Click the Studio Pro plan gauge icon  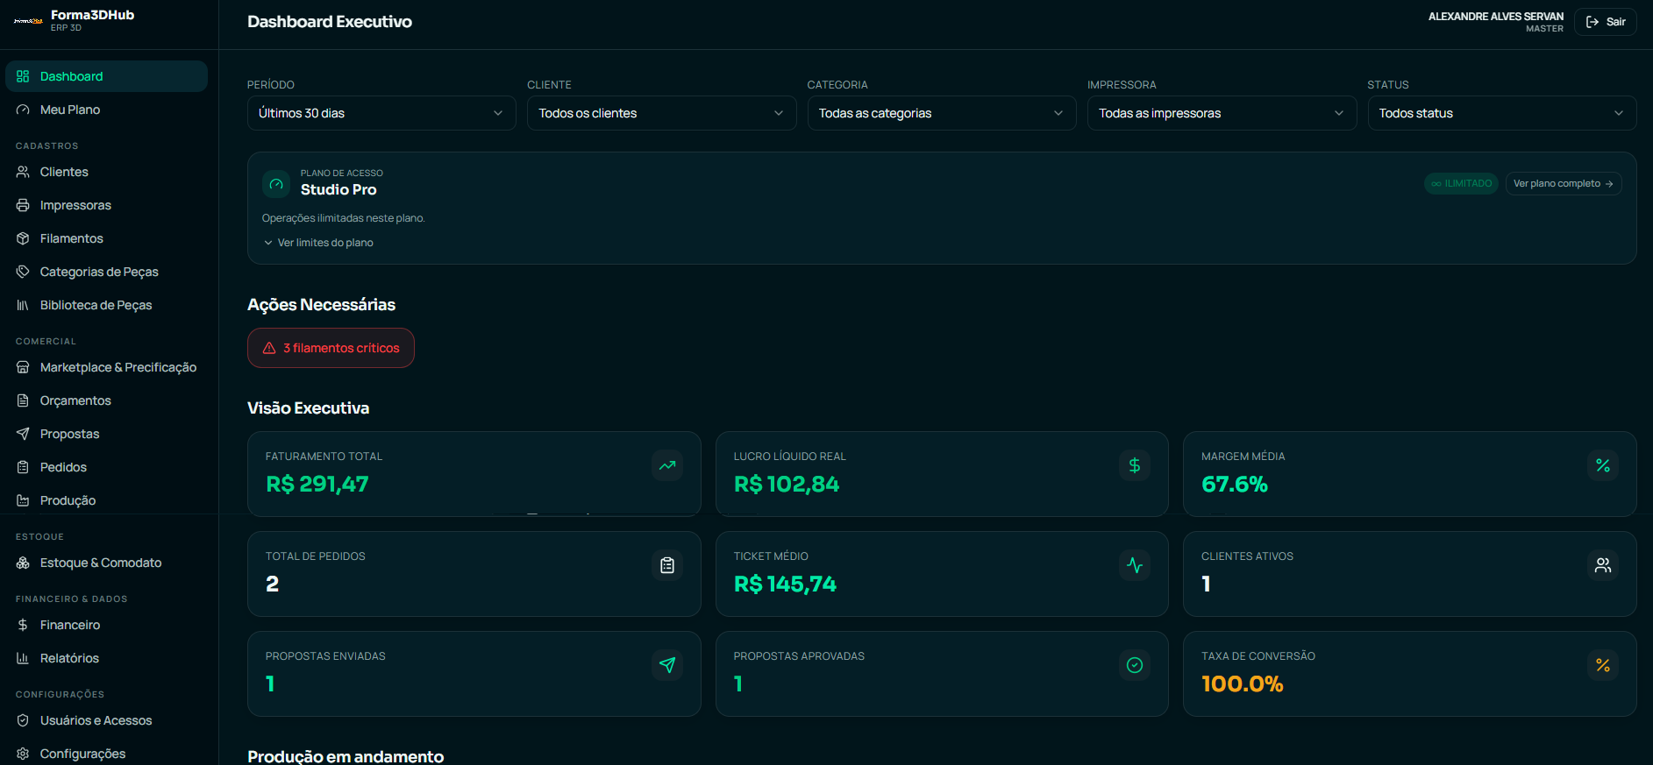click(x=276, y=184)
